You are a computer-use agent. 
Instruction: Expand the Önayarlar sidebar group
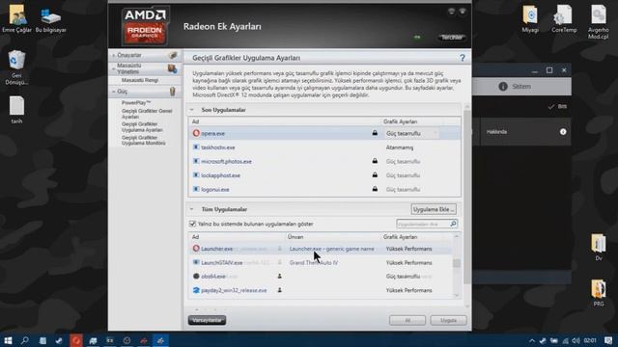(114, 56)
